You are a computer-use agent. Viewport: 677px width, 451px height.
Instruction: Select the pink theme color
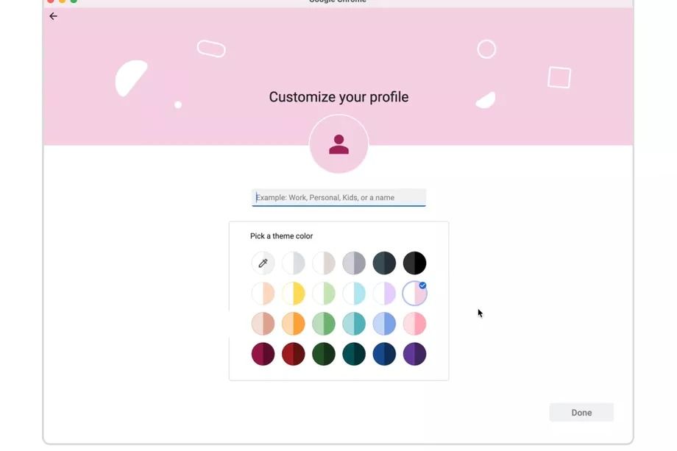point(414,324)
